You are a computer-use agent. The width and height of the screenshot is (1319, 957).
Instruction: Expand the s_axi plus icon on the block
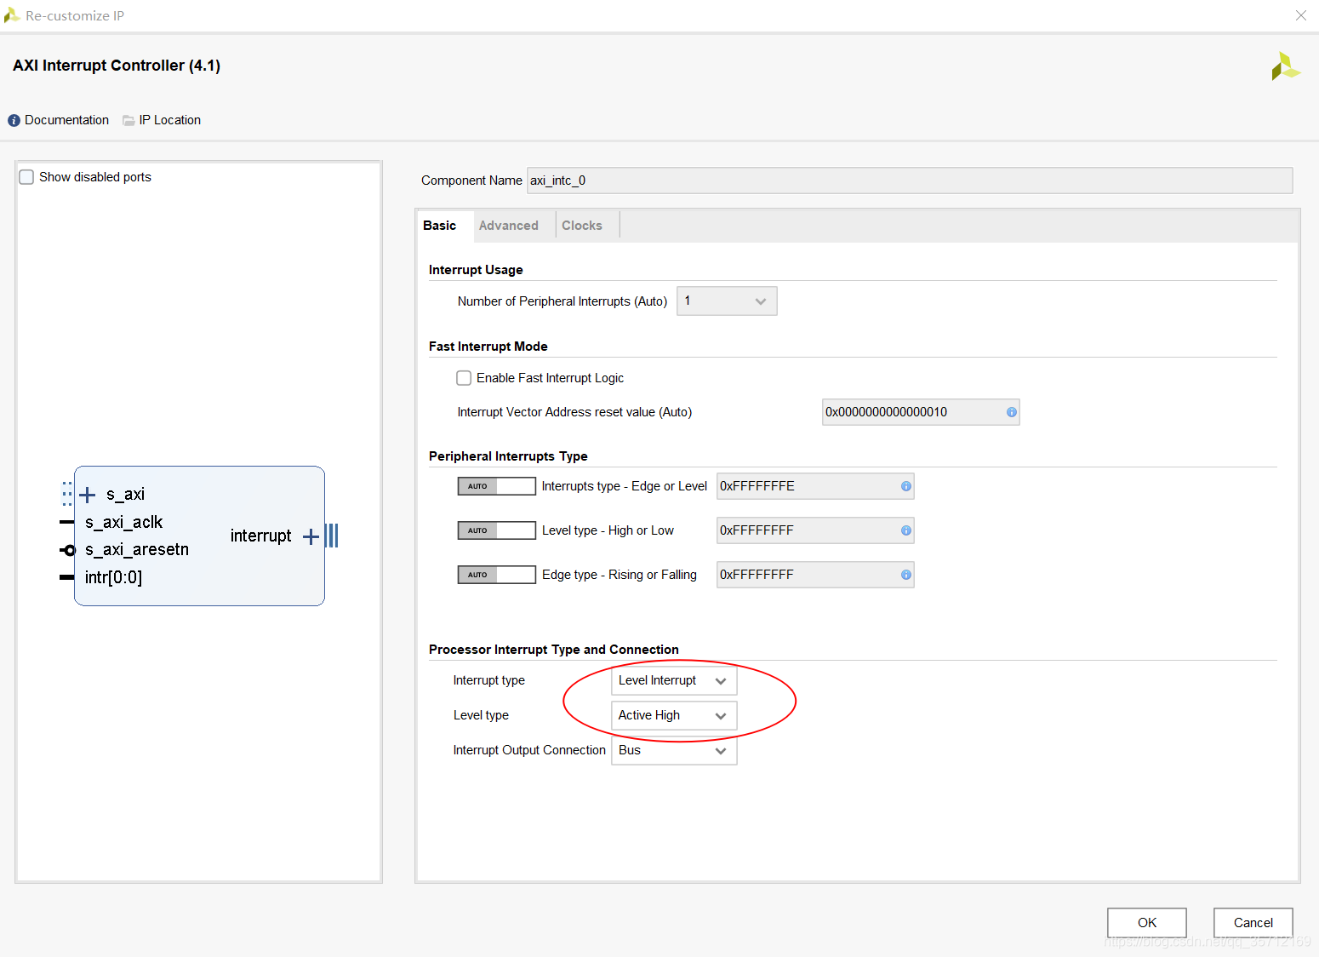[87, 495]
